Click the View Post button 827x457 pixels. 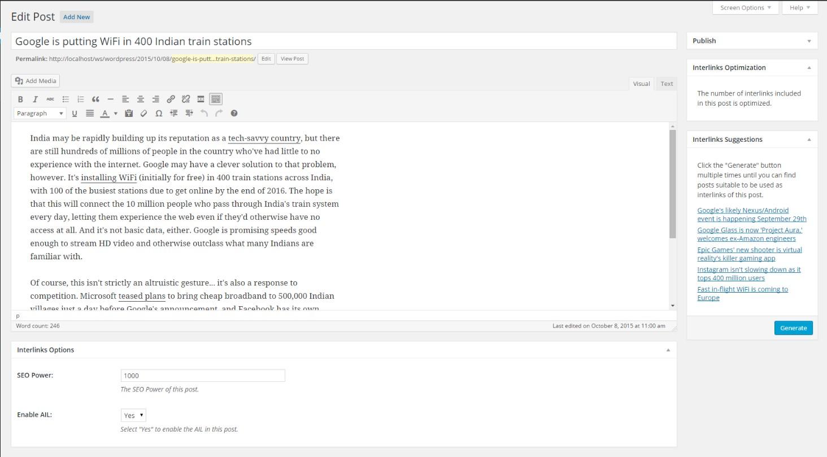[292, 59]
